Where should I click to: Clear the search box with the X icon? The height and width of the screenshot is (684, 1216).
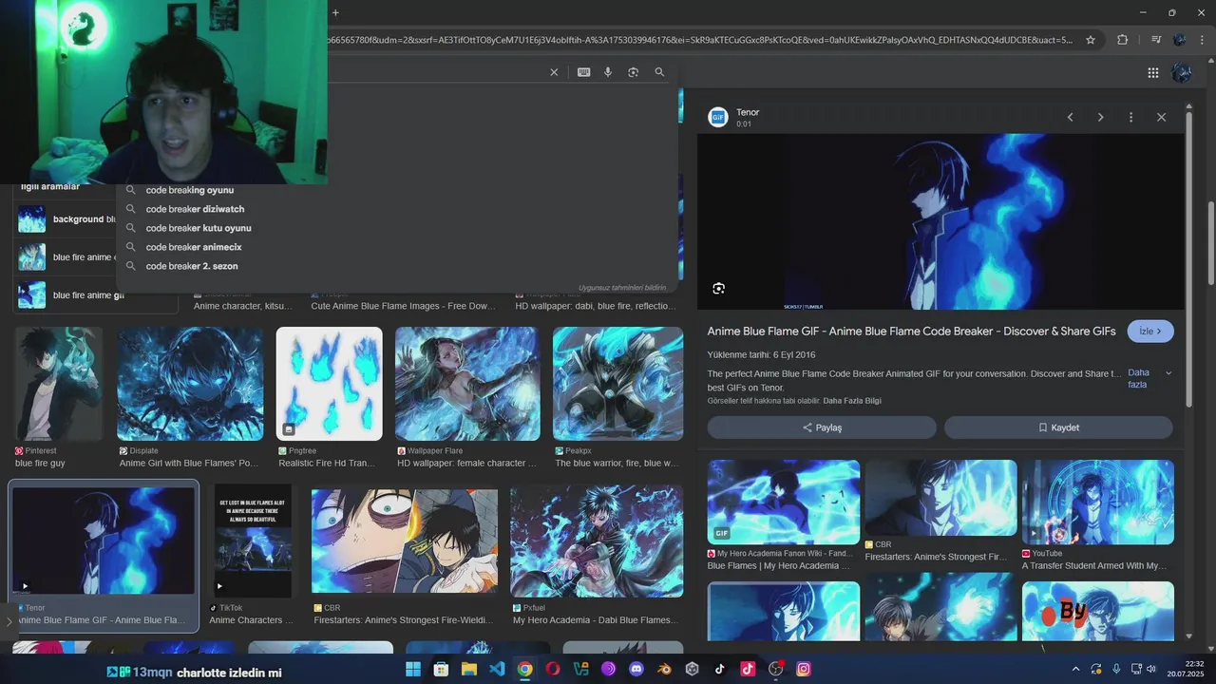554,72
